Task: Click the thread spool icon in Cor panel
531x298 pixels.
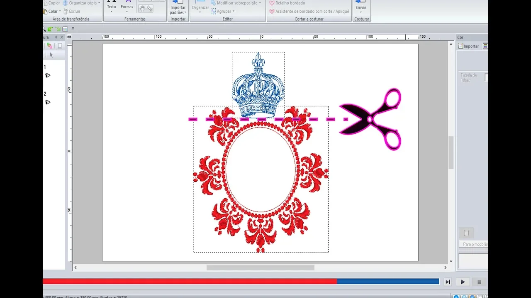Action: (466, 233)
